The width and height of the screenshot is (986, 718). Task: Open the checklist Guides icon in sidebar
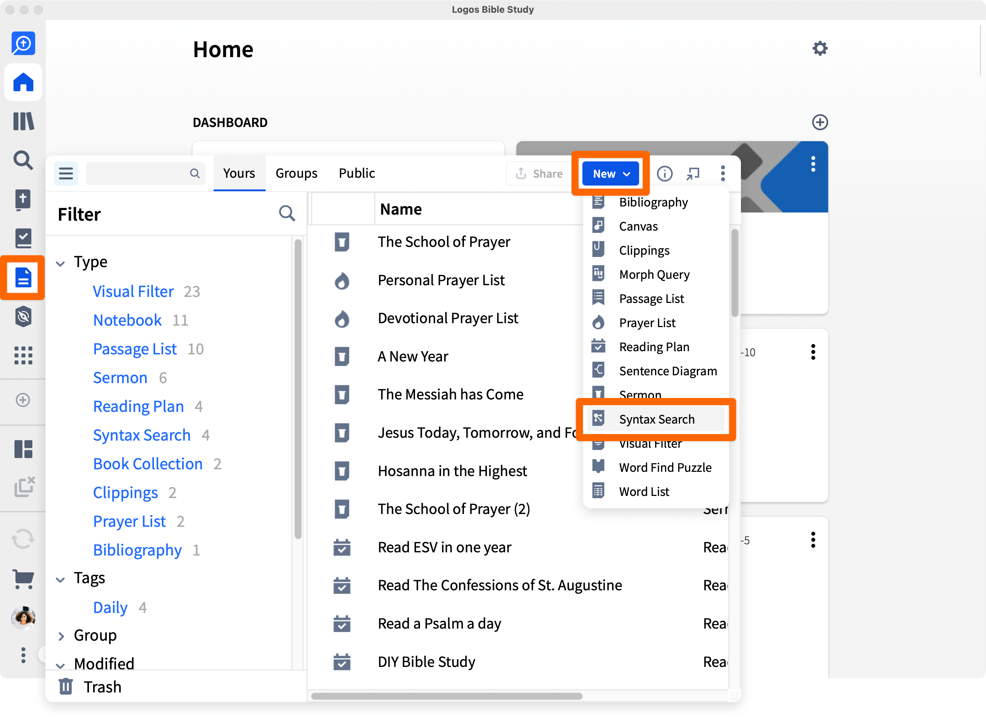[23, 238]
